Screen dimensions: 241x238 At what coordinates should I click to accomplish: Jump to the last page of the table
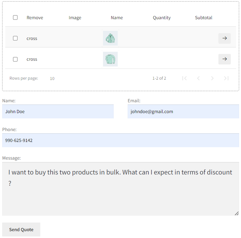pos(226,78)
